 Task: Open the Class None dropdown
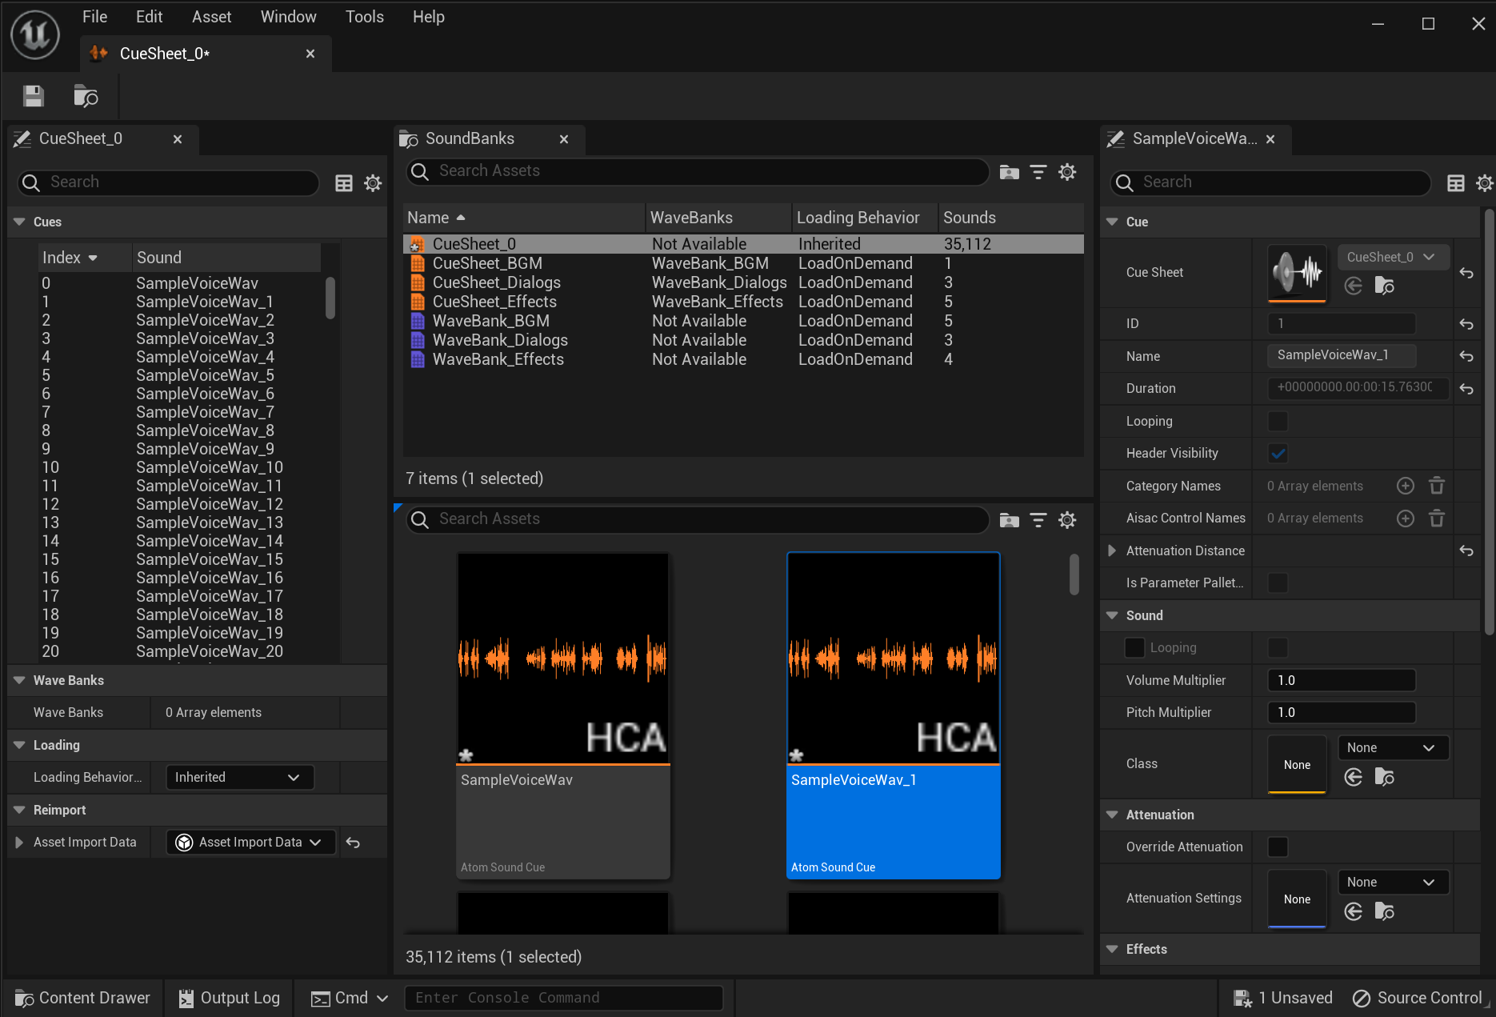click(x=1393, y=747)
